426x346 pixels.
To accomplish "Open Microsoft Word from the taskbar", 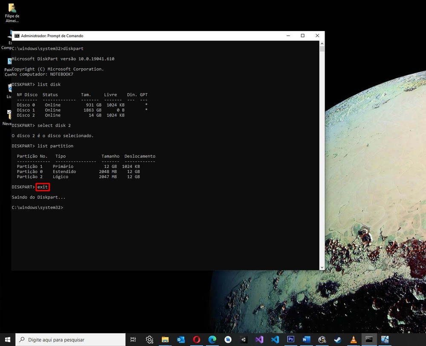I will tap(306, 340).
